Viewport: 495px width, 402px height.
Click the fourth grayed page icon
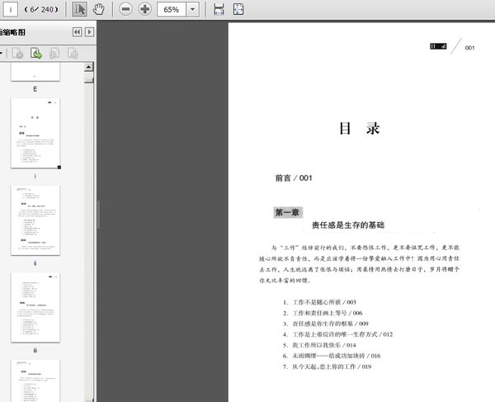click(73, 53)
